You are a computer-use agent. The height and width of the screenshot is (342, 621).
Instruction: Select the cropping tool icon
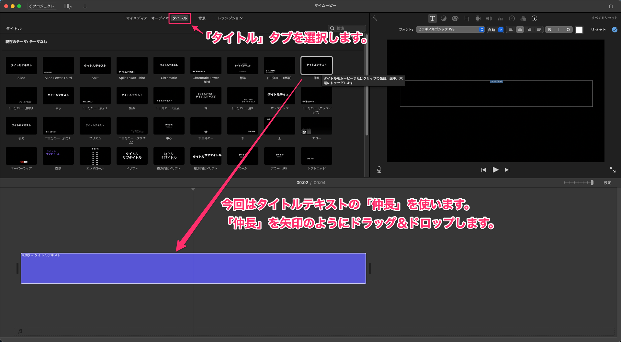467,18
